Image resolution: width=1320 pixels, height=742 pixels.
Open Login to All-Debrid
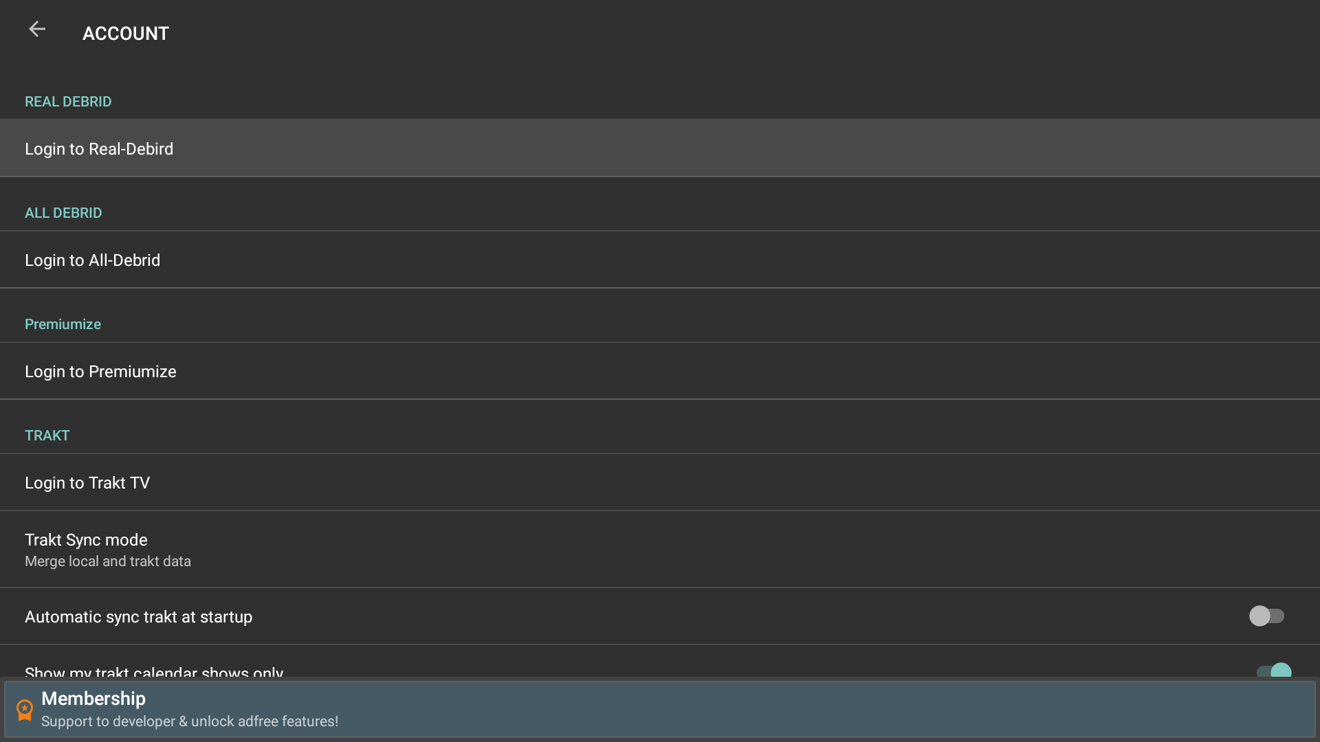coord(660,260)
